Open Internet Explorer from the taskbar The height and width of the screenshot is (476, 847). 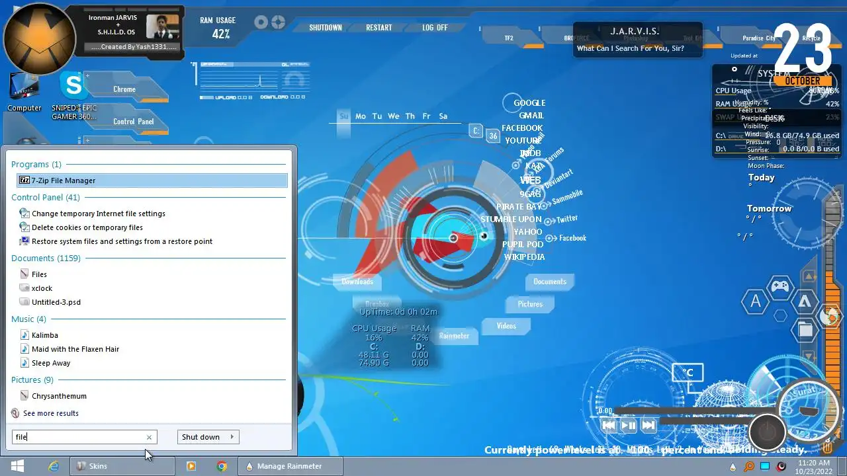(54, 466)
